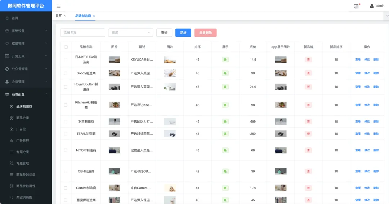The width and height of the screenshot is (389, 204).
Task: Expand the 系统设置 menu chevron
Action: click(x=46, y=31)
